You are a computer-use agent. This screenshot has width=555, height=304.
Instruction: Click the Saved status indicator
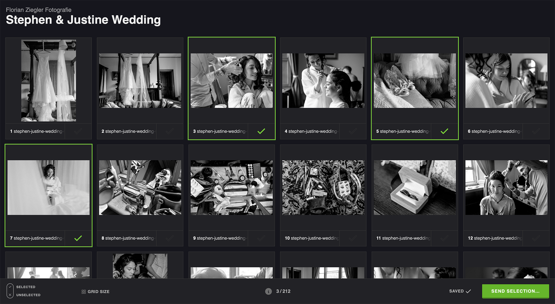(x=460, y=291)
